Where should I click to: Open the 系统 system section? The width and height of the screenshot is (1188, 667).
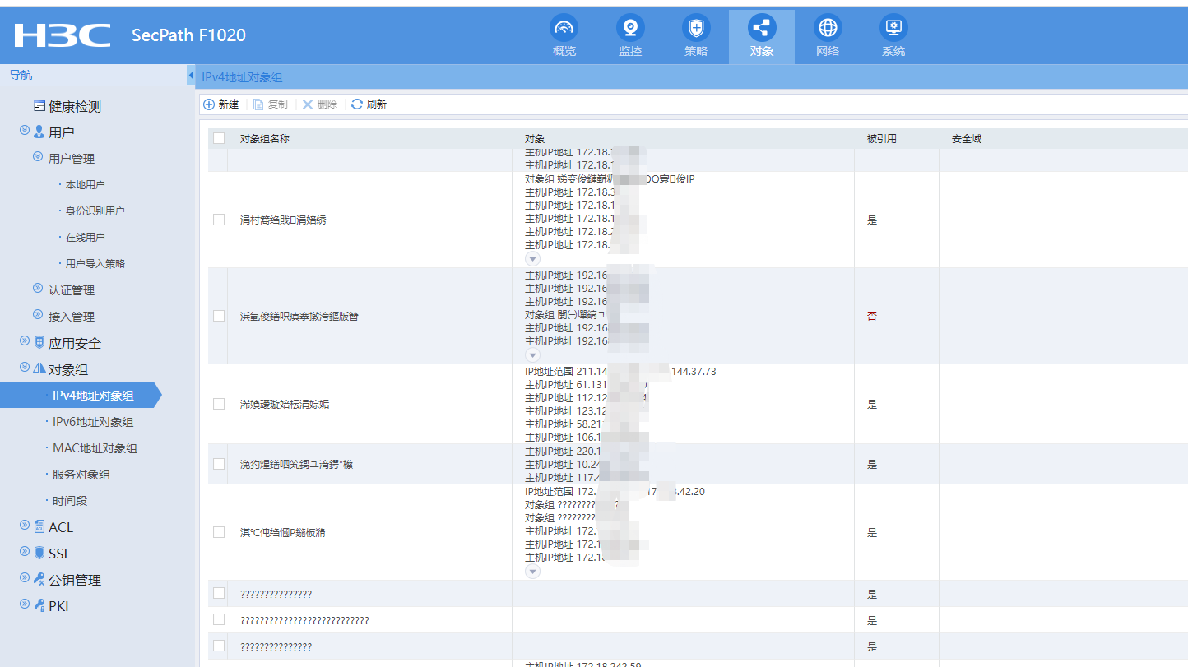[893, 37]
